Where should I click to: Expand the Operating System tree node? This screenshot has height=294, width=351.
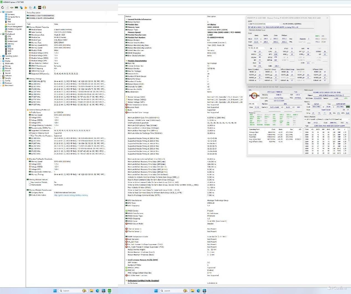tap(1, 56)
